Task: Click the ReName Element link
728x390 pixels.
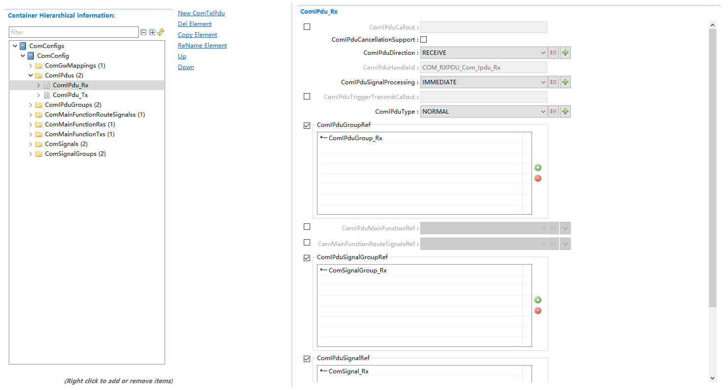Action: pos(202,46)
